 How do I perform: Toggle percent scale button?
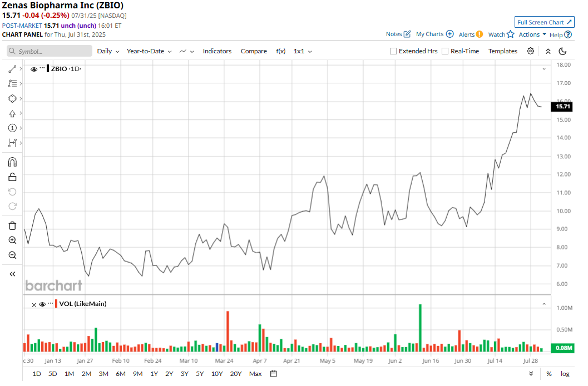point(549,374)
